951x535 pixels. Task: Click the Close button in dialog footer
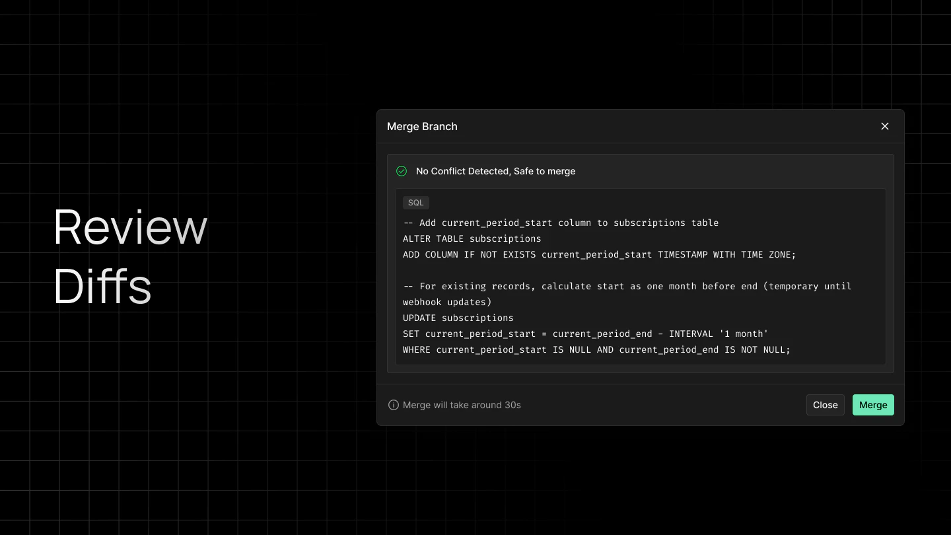click(825, 405)
